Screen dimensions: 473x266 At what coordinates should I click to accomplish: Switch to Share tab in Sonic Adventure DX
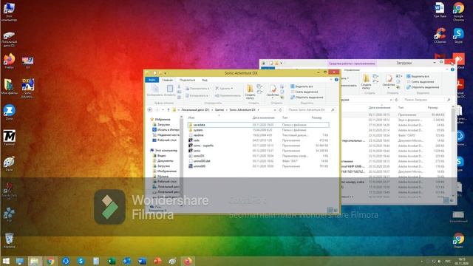(187, 80)
